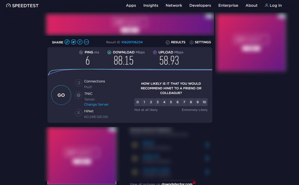Click Change Server link
This screenshot has height=185, width=299.
click(96, 105)
